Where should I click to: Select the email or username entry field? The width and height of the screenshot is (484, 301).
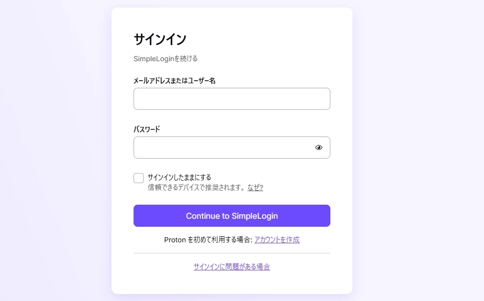(231, 98)
